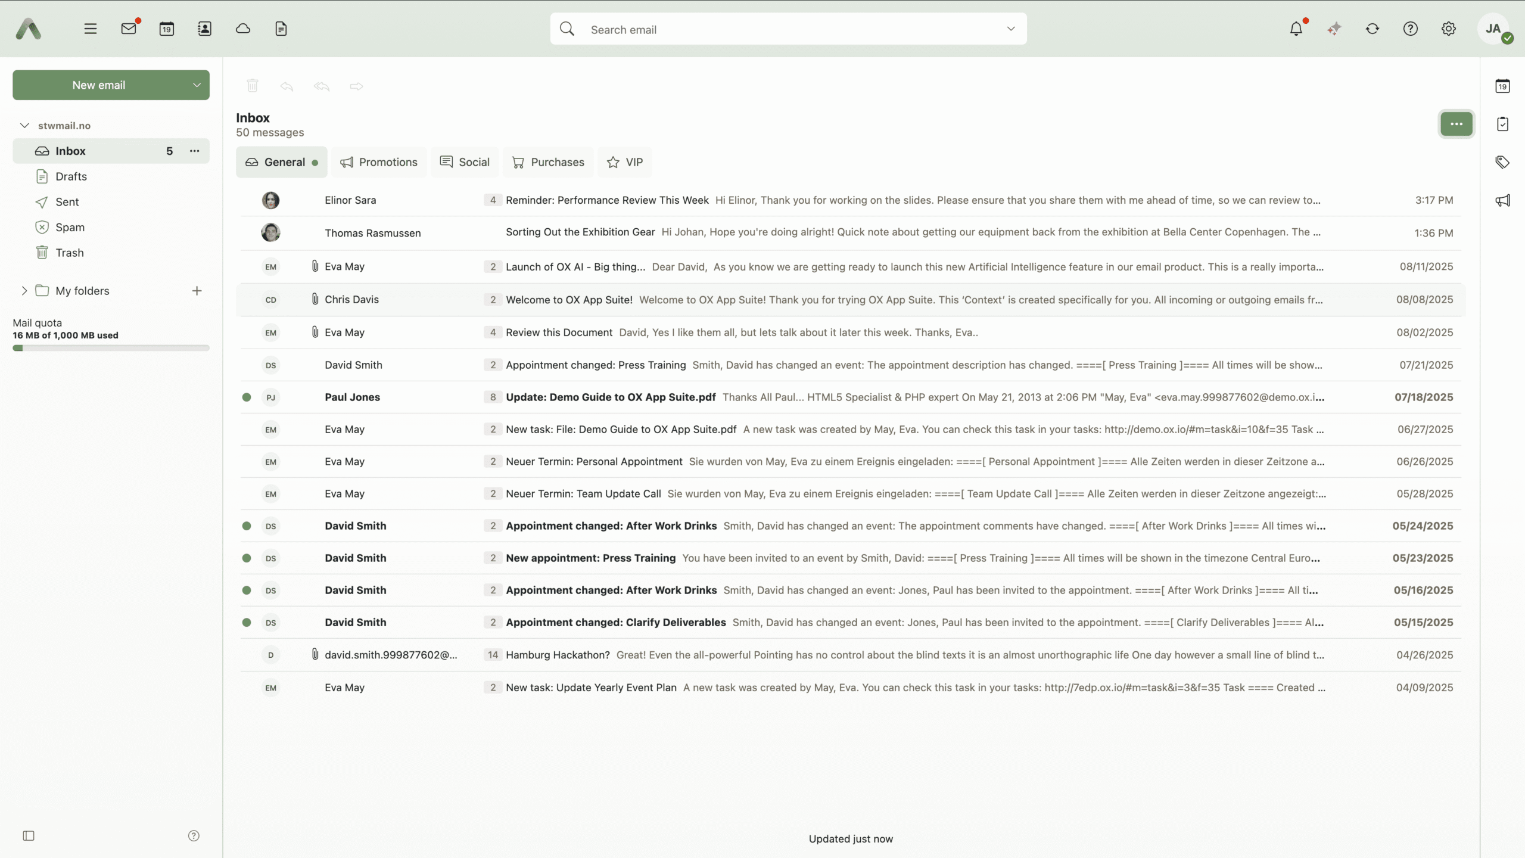
Task: Toggle the folder panel view icon bottom-left
Action: pyautogui.click(x=29, y=836)
